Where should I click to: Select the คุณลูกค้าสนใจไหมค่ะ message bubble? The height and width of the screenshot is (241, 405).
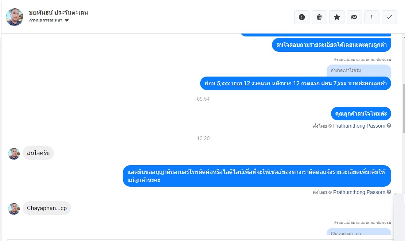[x=361, y=114]
